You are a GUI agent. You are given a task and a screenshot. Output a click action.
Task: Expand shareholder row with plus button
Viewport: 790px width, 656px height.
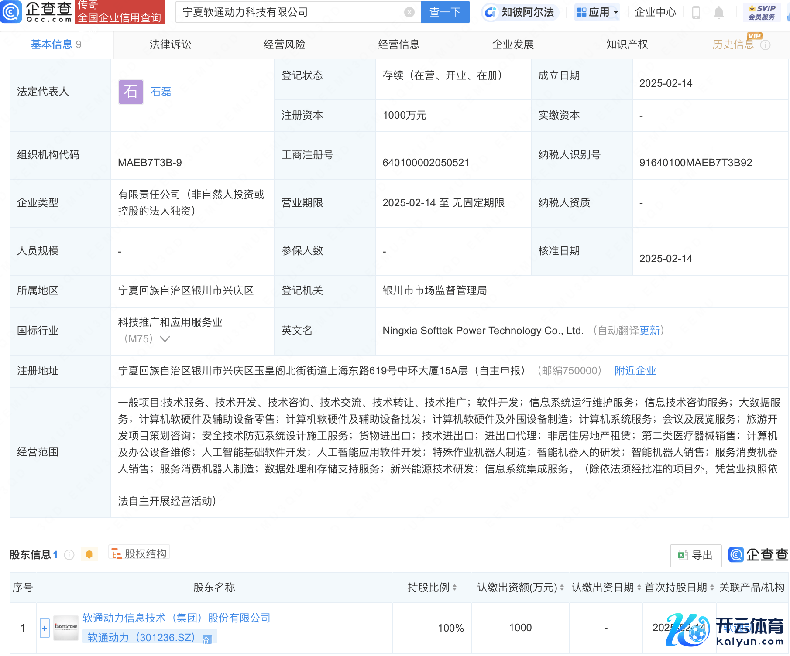(45, 628)
